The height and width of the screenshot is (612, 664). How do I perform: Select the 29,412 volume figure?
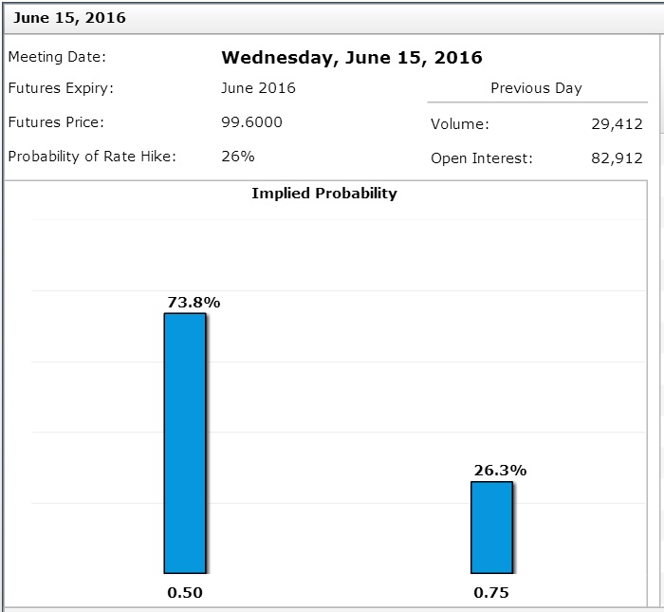pos(617,124)
